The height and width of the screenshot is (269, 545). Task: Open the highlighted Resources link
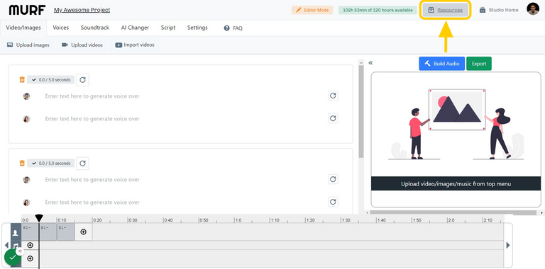coord(445,10)
